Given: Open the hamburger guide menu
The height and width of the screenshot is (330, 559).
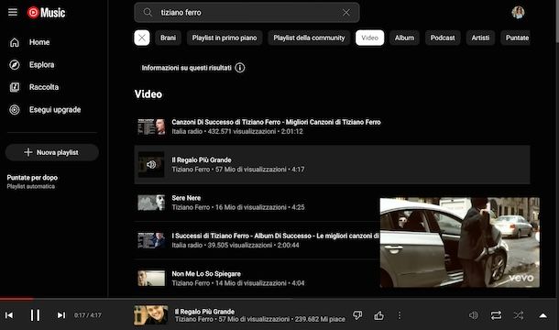Looking at the screenshot, I should coord(13,13).
